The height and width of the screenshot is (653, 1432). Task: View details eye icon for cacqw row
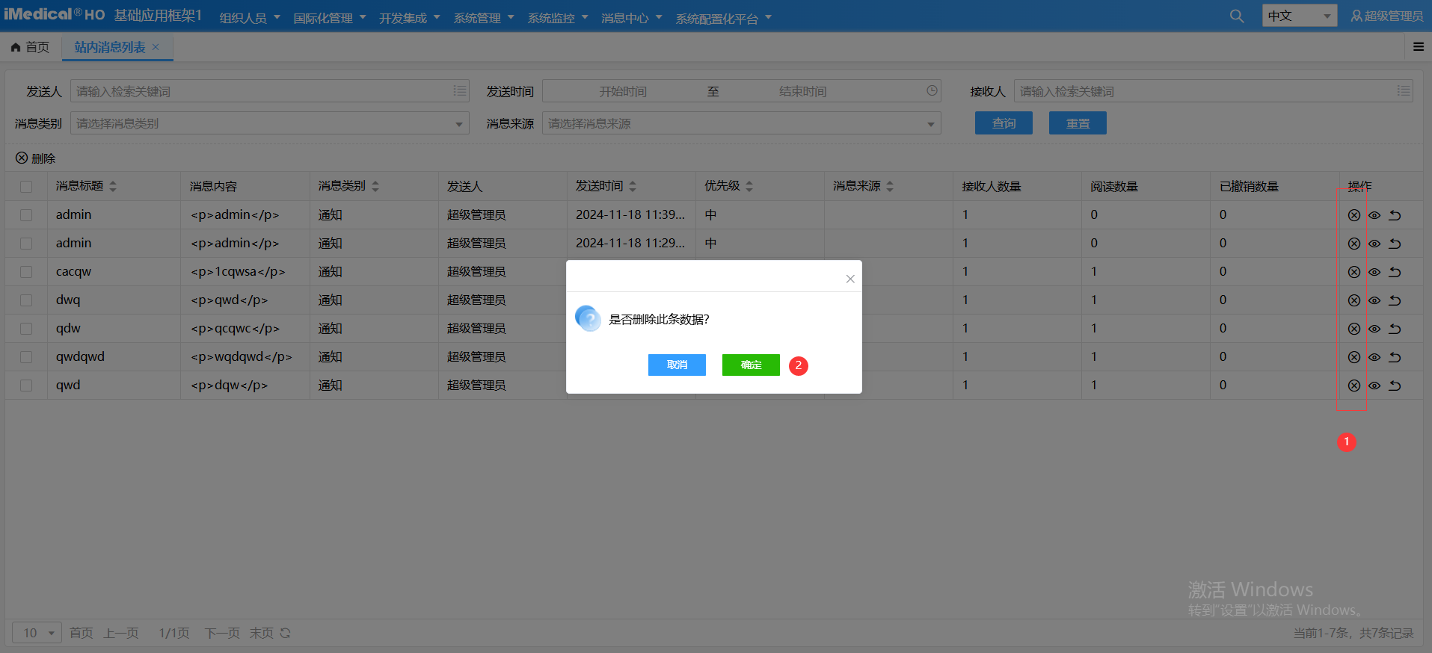[x=1374, y=272]
